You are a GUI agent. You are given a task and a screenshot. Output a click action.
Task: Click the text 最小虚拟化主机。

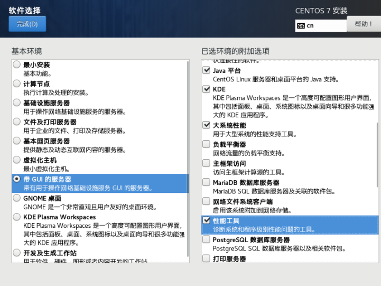(47, 169)
